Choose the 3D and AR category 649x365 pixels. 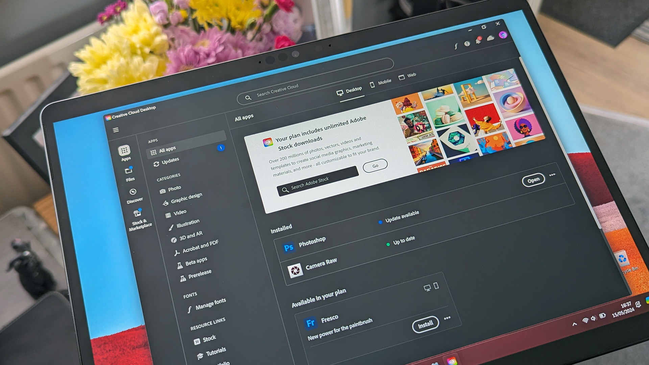point(187,236)
